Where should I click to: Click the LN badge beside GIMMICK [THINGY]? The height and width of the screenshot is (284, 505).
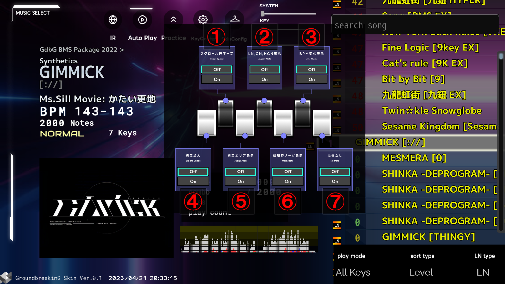click(337, 241)
